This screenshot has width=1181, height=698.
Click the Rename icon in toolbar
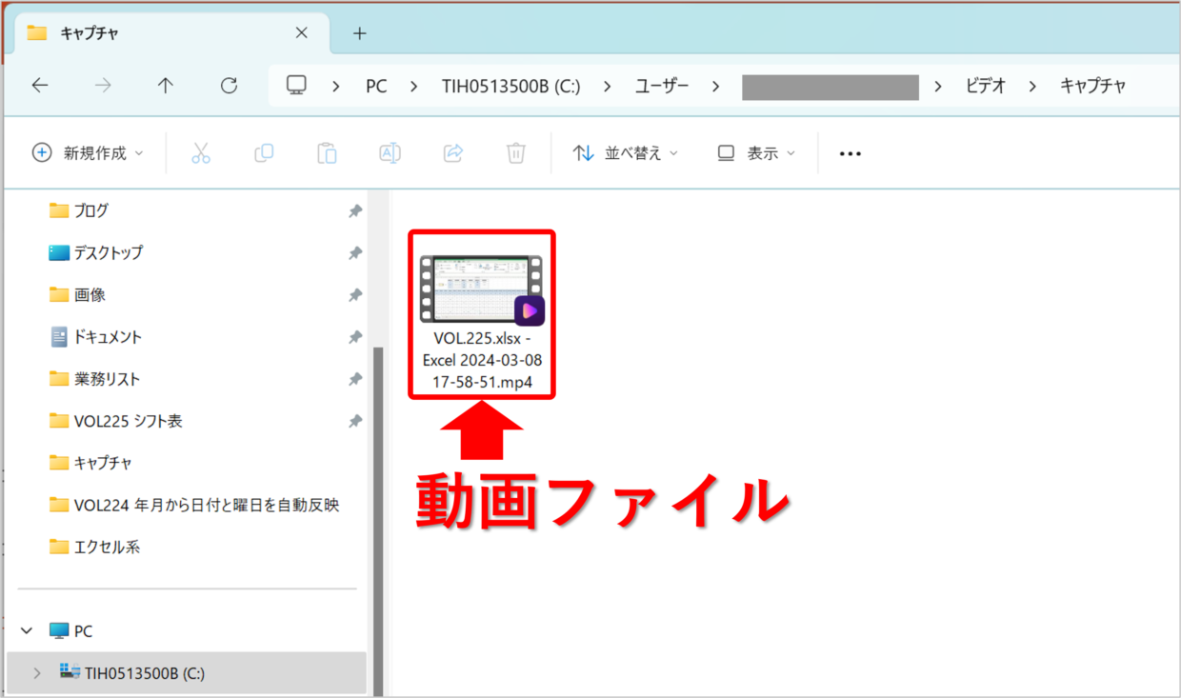[x=390, y=153]
